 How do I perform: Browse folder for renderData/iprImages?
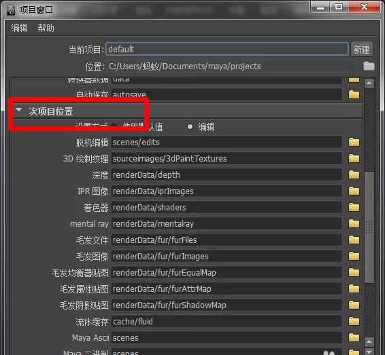[354, 191]
